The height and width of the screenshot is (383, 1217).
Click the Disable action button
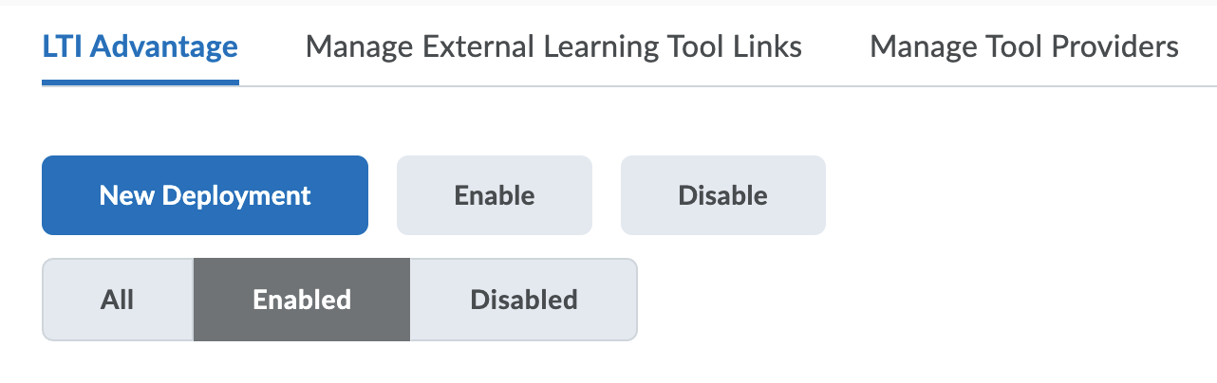[x=723, y=195]
